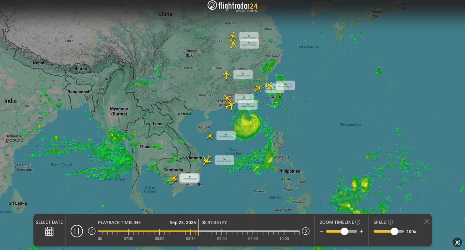Select the aircraft over Hunan province
Screen dimensions: 465x250
[226, 75]
